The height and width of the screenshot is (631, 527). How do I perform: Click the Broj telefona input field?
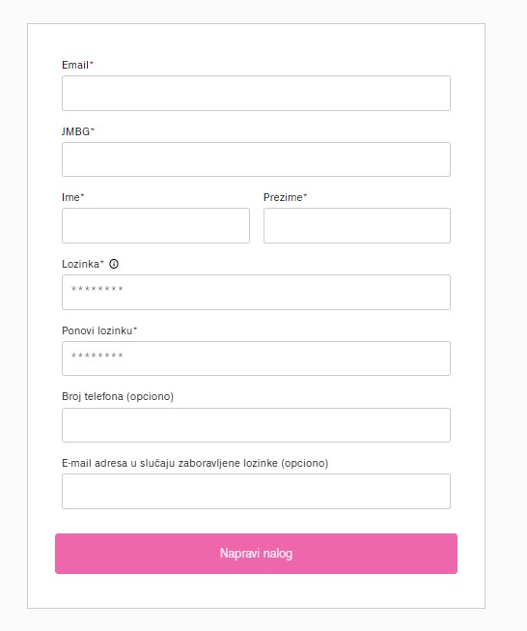[x=256, y=425]
